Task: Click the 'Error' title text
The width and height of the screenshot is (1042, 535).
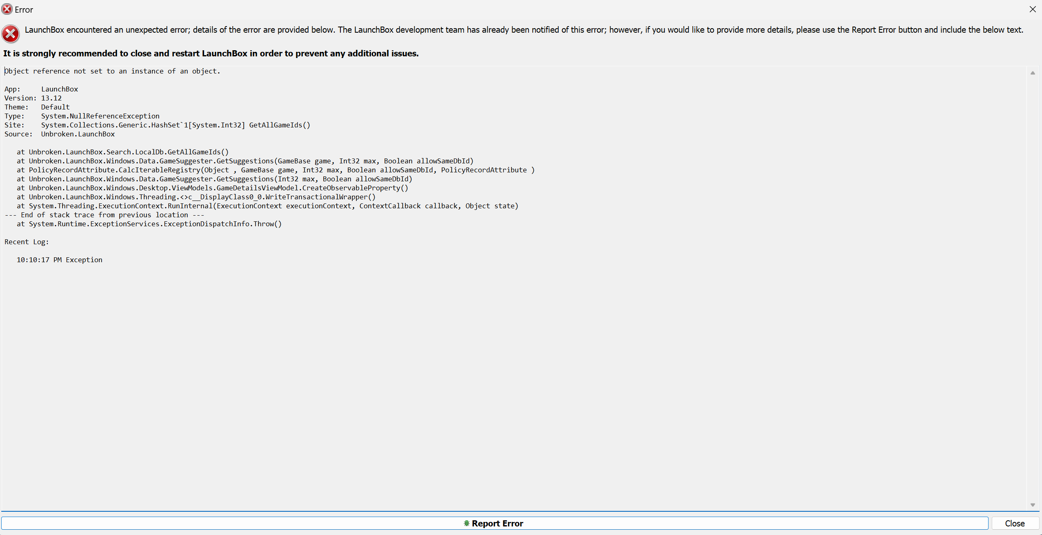Action: (x=24, y=10)
